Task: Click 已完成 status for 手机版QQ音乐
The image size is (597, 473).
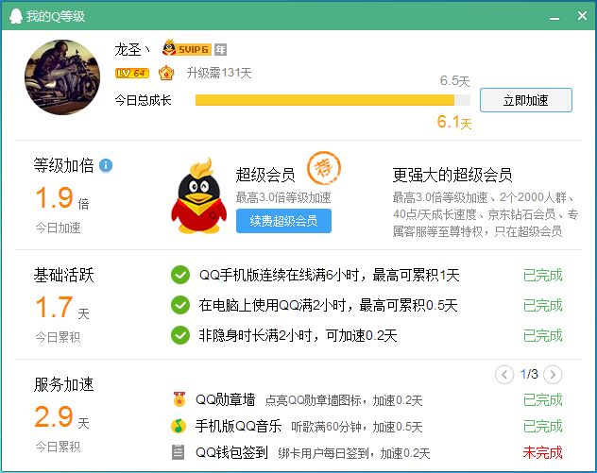Action: pyautogui.click(x=542, y=426)
